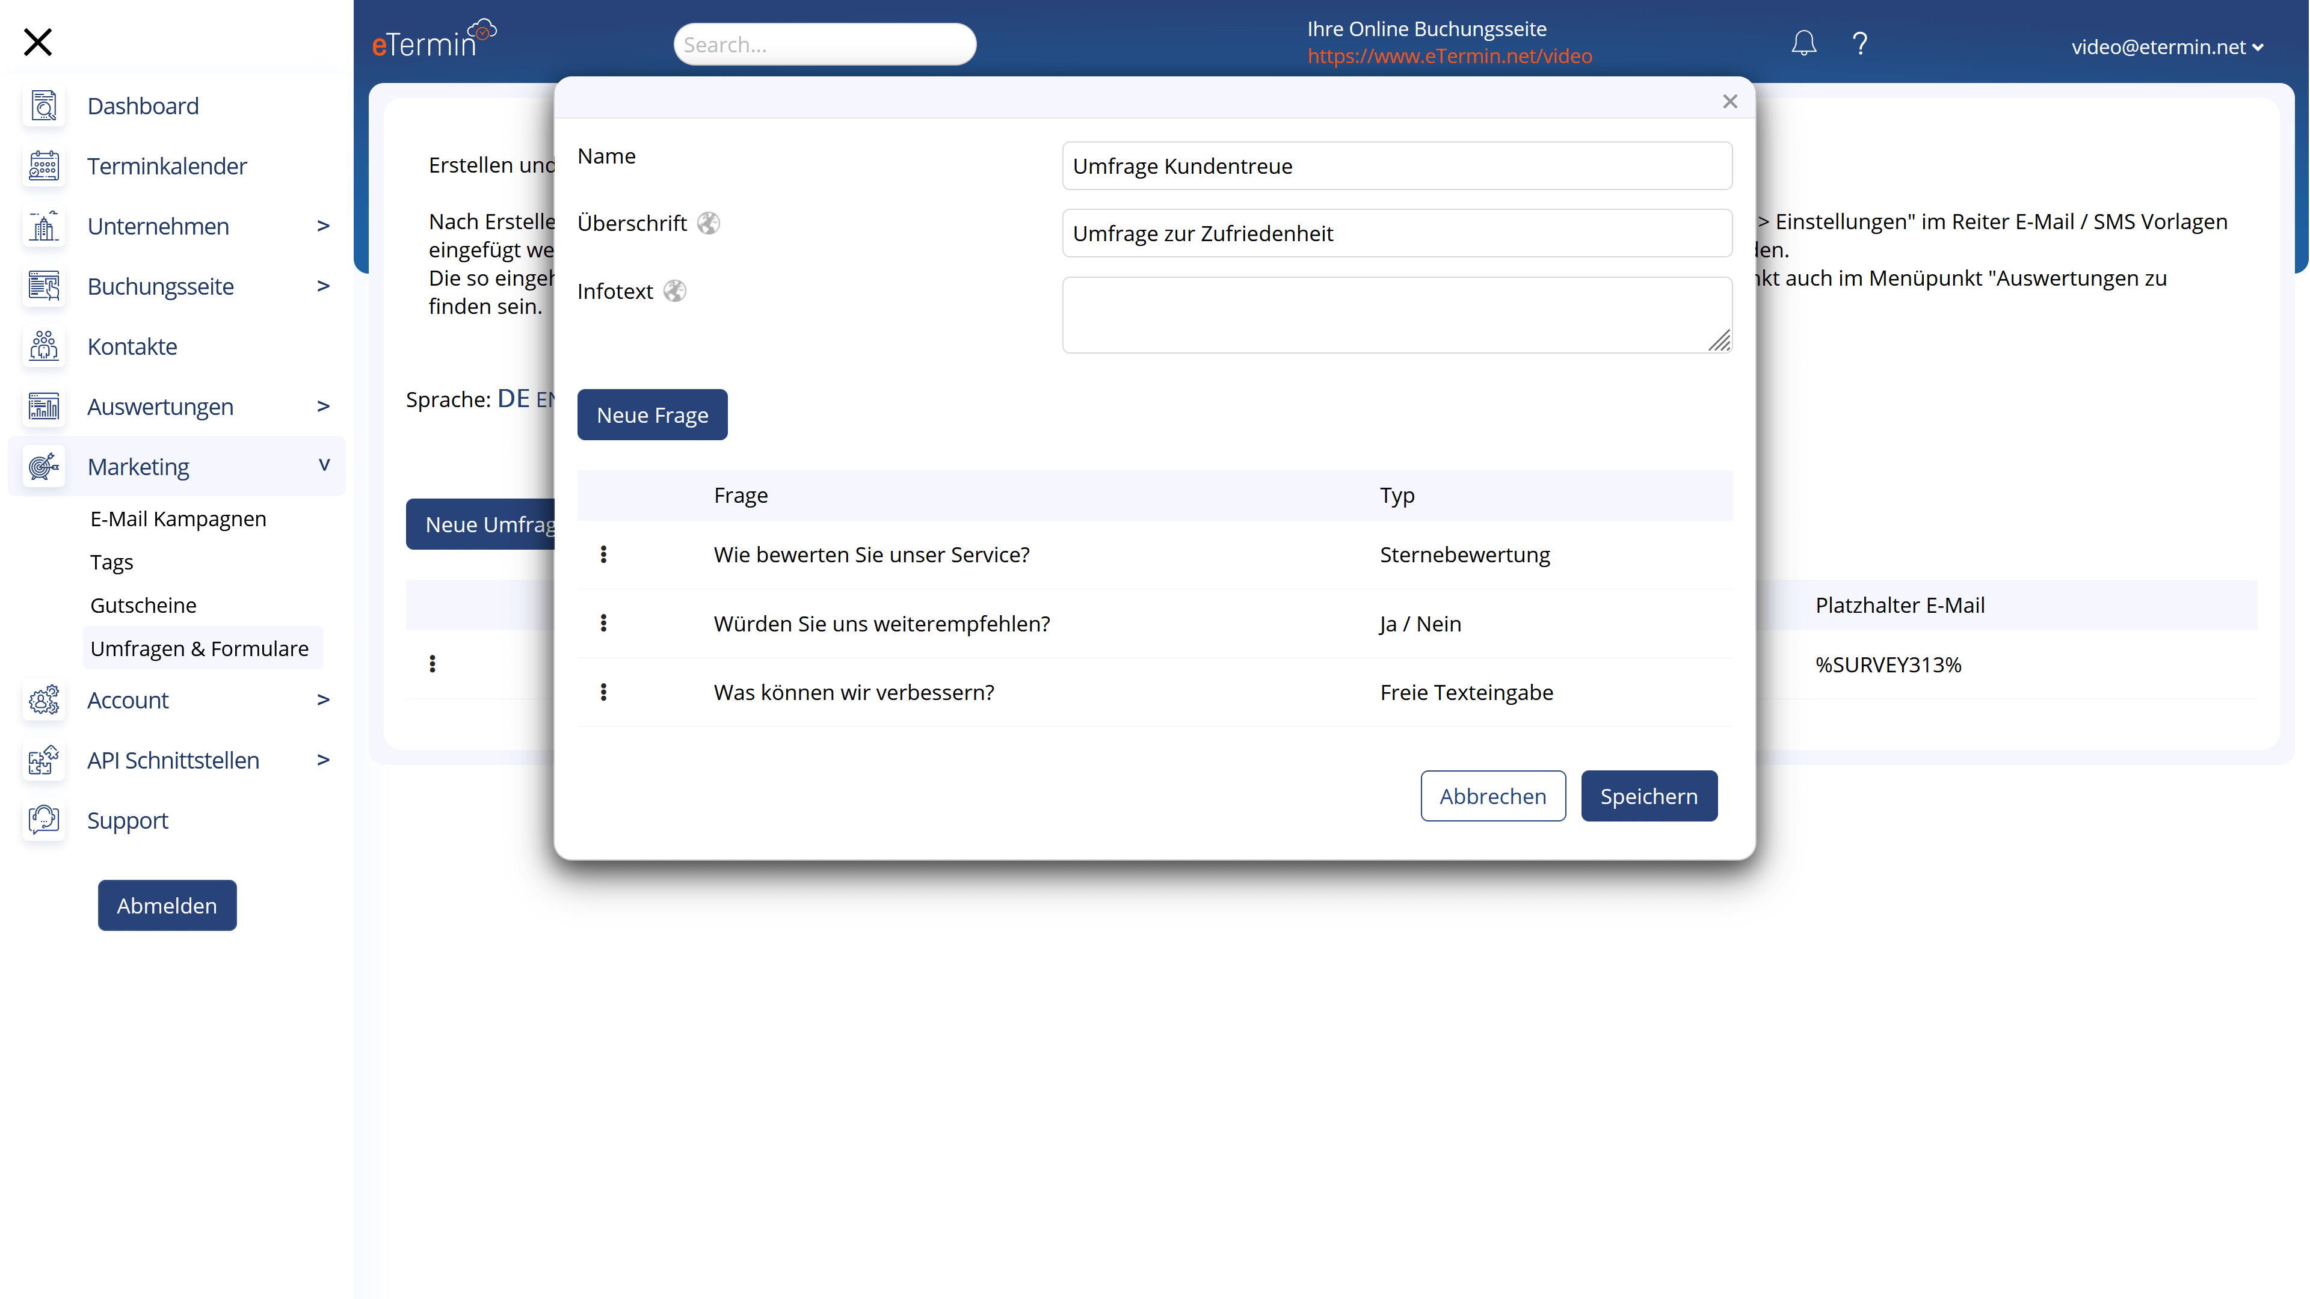Click 'Wie bewerten Sie unser Service?' question text
The width and height of the screenshot is (2310, 1299).
(872, 554)
